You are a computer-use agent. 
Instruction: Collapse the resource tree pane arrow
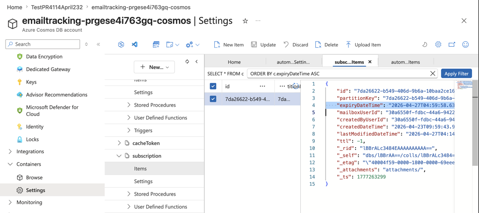(x=196, y=62)
